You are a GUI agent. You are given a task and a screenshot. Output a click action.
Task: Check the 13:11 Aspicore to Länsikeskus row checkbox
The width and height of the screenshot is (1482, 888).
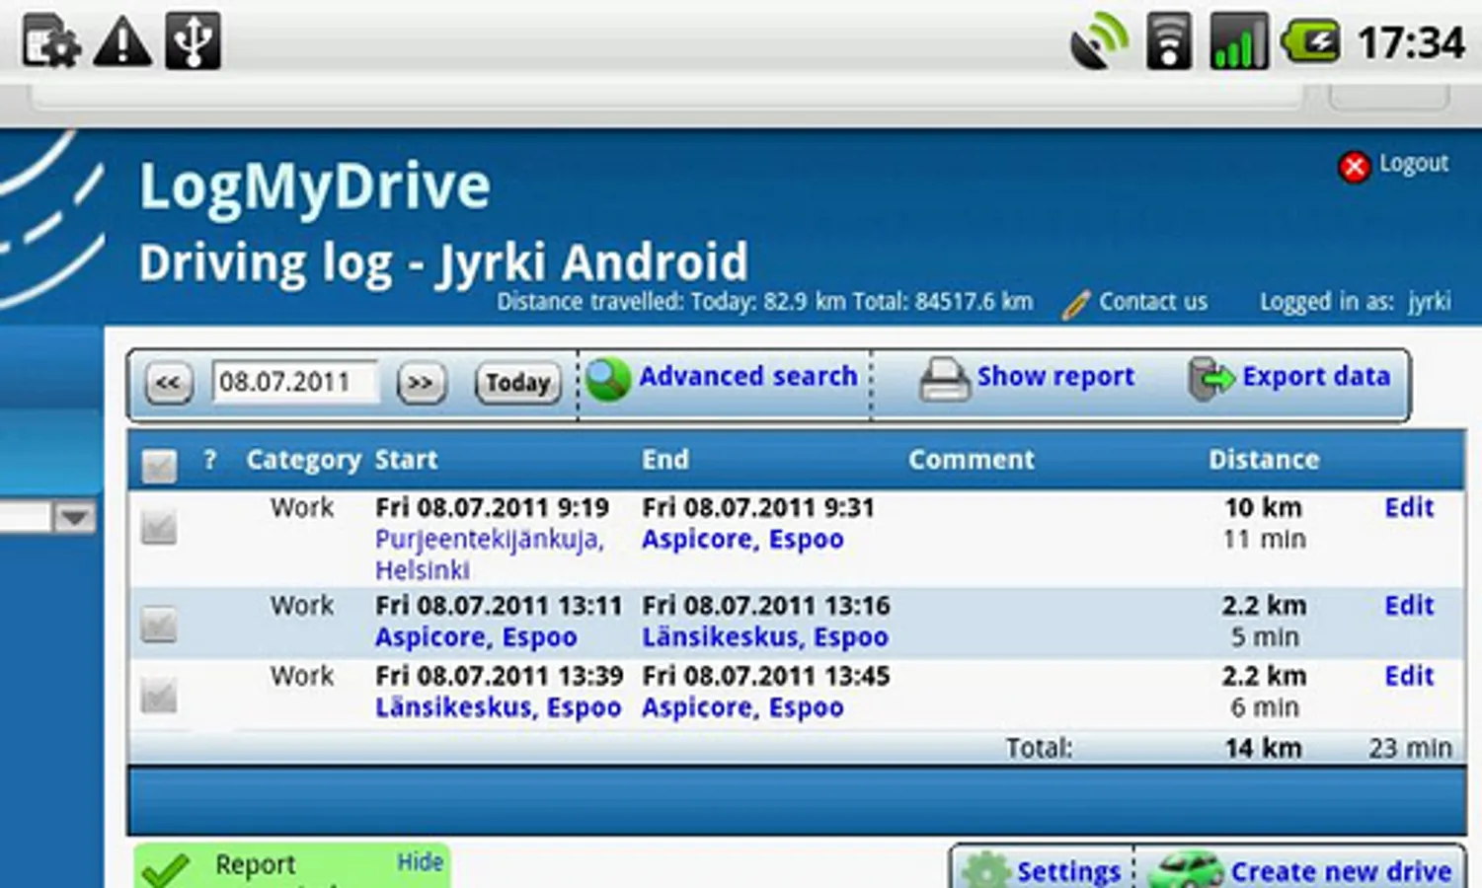(x=159, y=624)
